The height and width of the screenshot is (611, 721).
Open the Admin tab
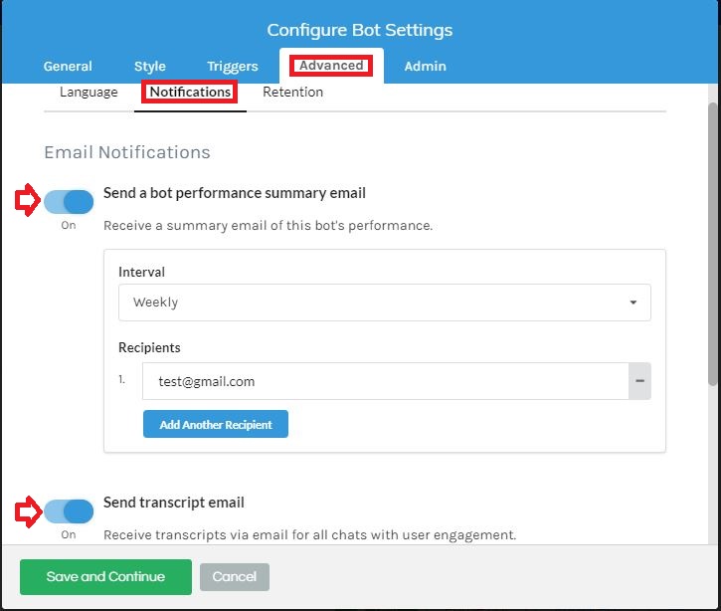425,67
